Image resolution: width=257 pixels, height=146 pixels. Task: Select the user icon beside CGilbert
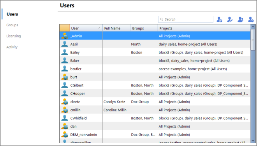pyautogui.click(x=65, y=85)
